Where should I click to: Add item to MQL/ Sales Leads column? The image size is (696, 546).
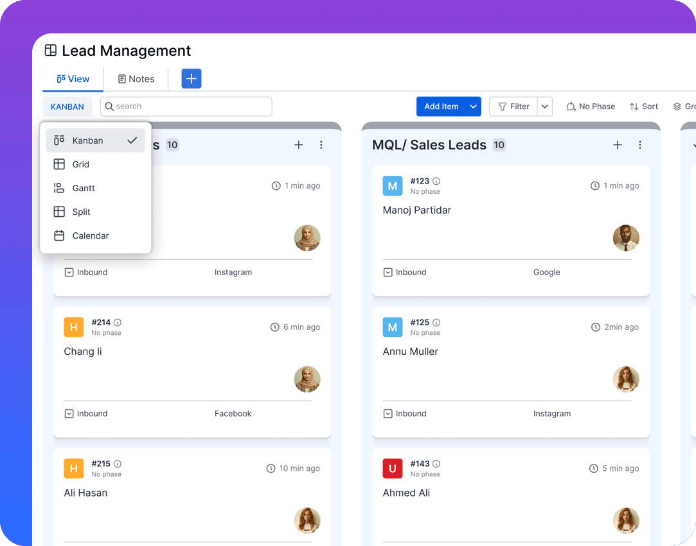click(618, 145)
